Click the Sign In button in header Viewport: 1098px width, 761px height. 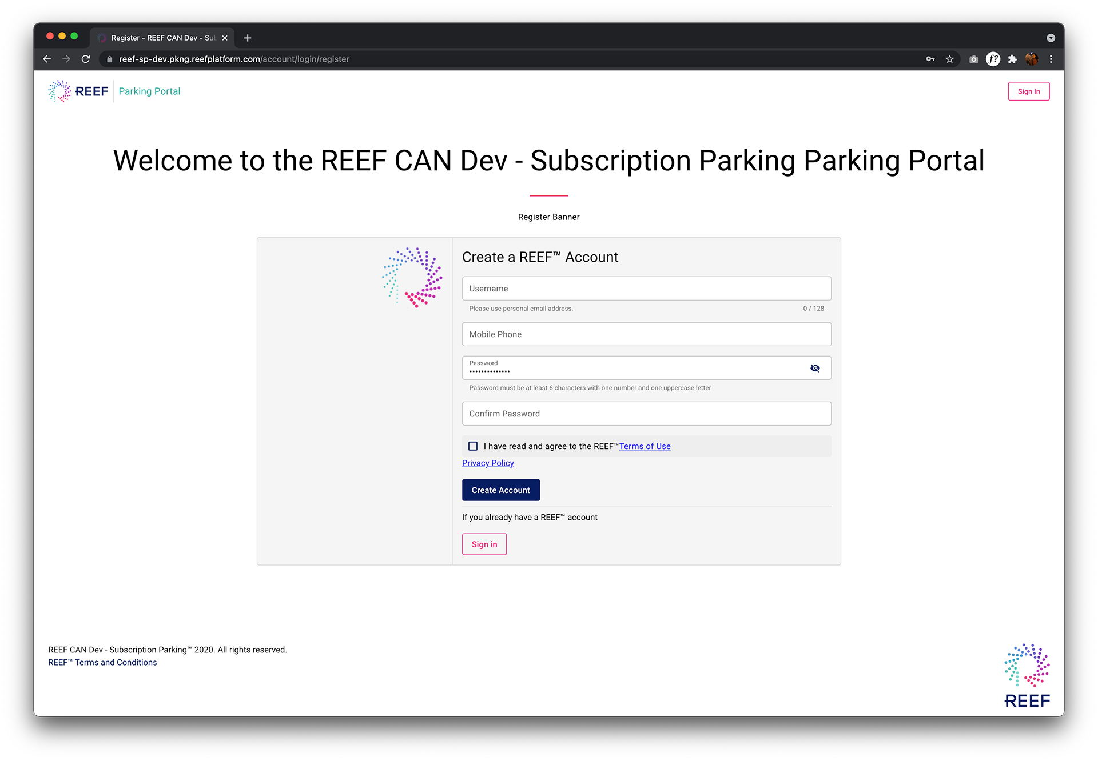(1029, 91)
